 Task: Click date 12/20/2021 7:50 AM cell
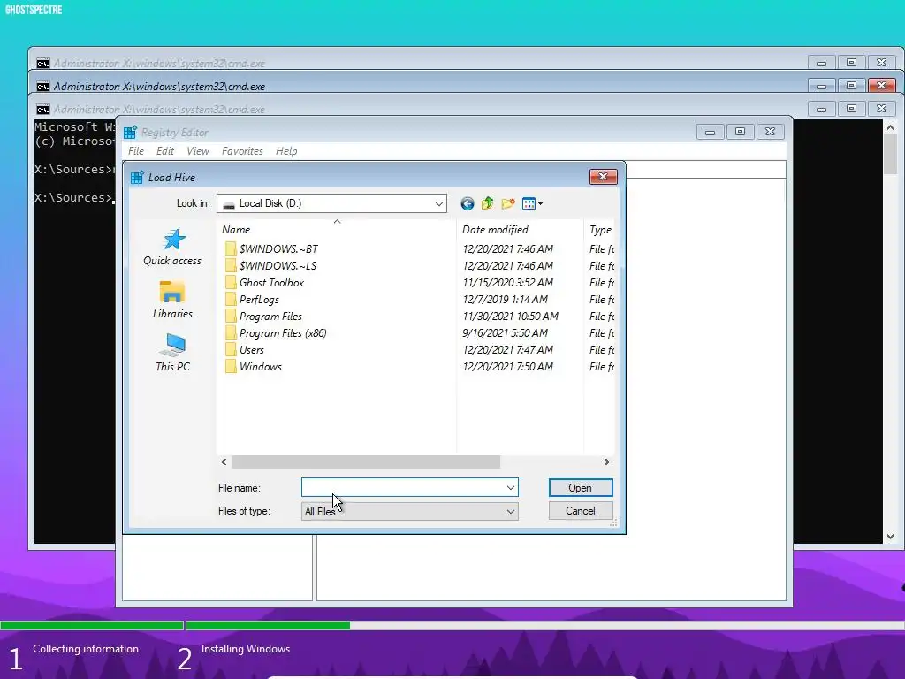pos(508,366)
